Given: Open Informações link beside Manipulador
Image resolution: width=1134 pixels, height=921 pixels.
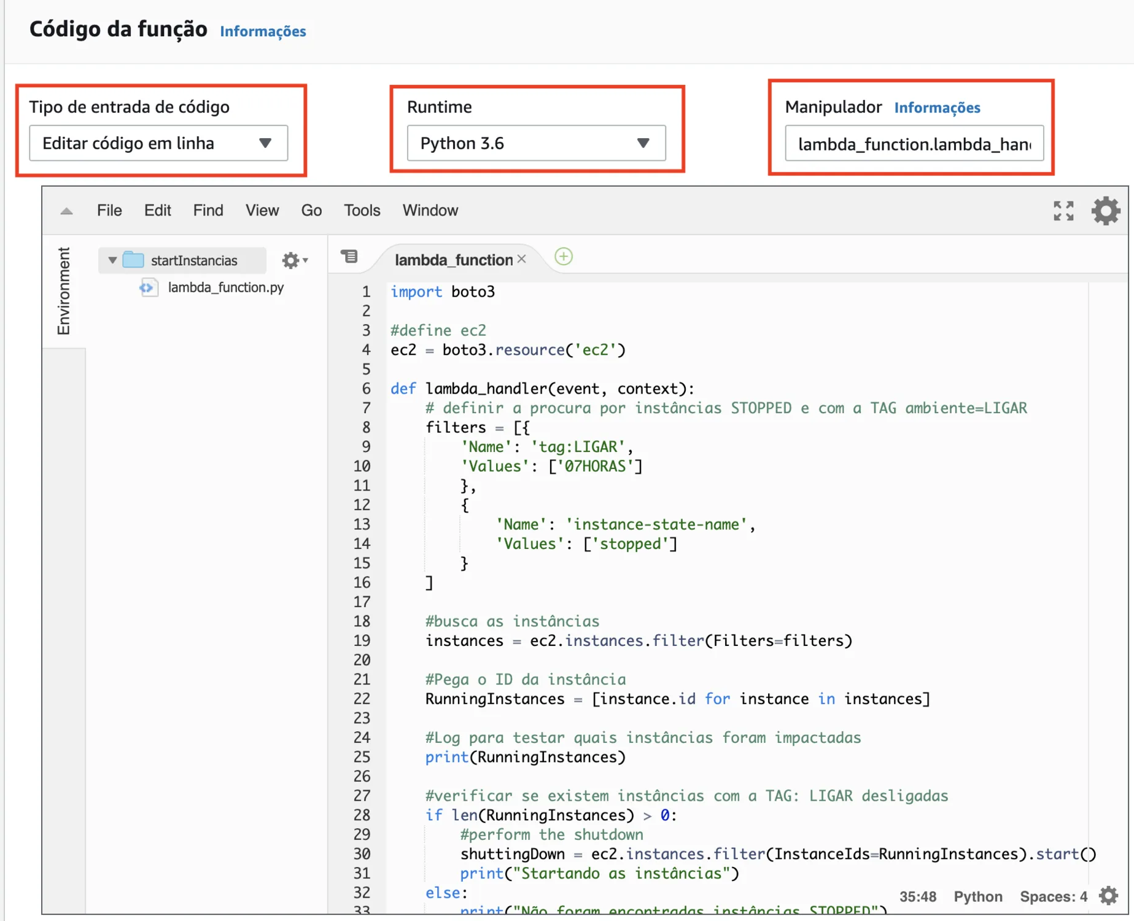Looking at the screenshot, I should click(x=937, y=107).
